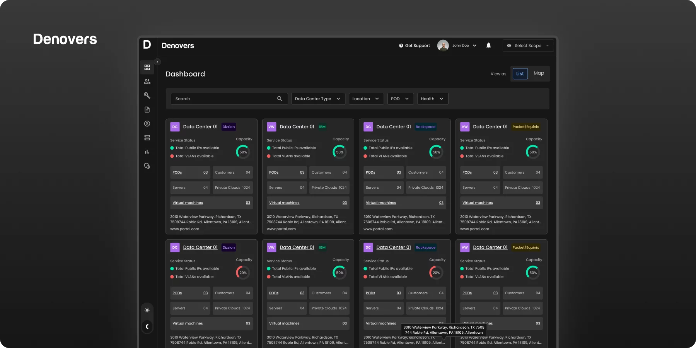Click the notification bell icon
This screenshot has width=696, height=348.
(x=488, y=46)
